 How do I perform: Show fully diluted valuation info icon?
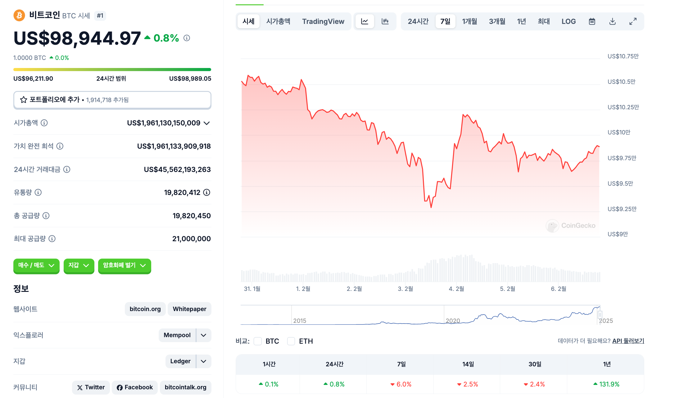[60, 146]
